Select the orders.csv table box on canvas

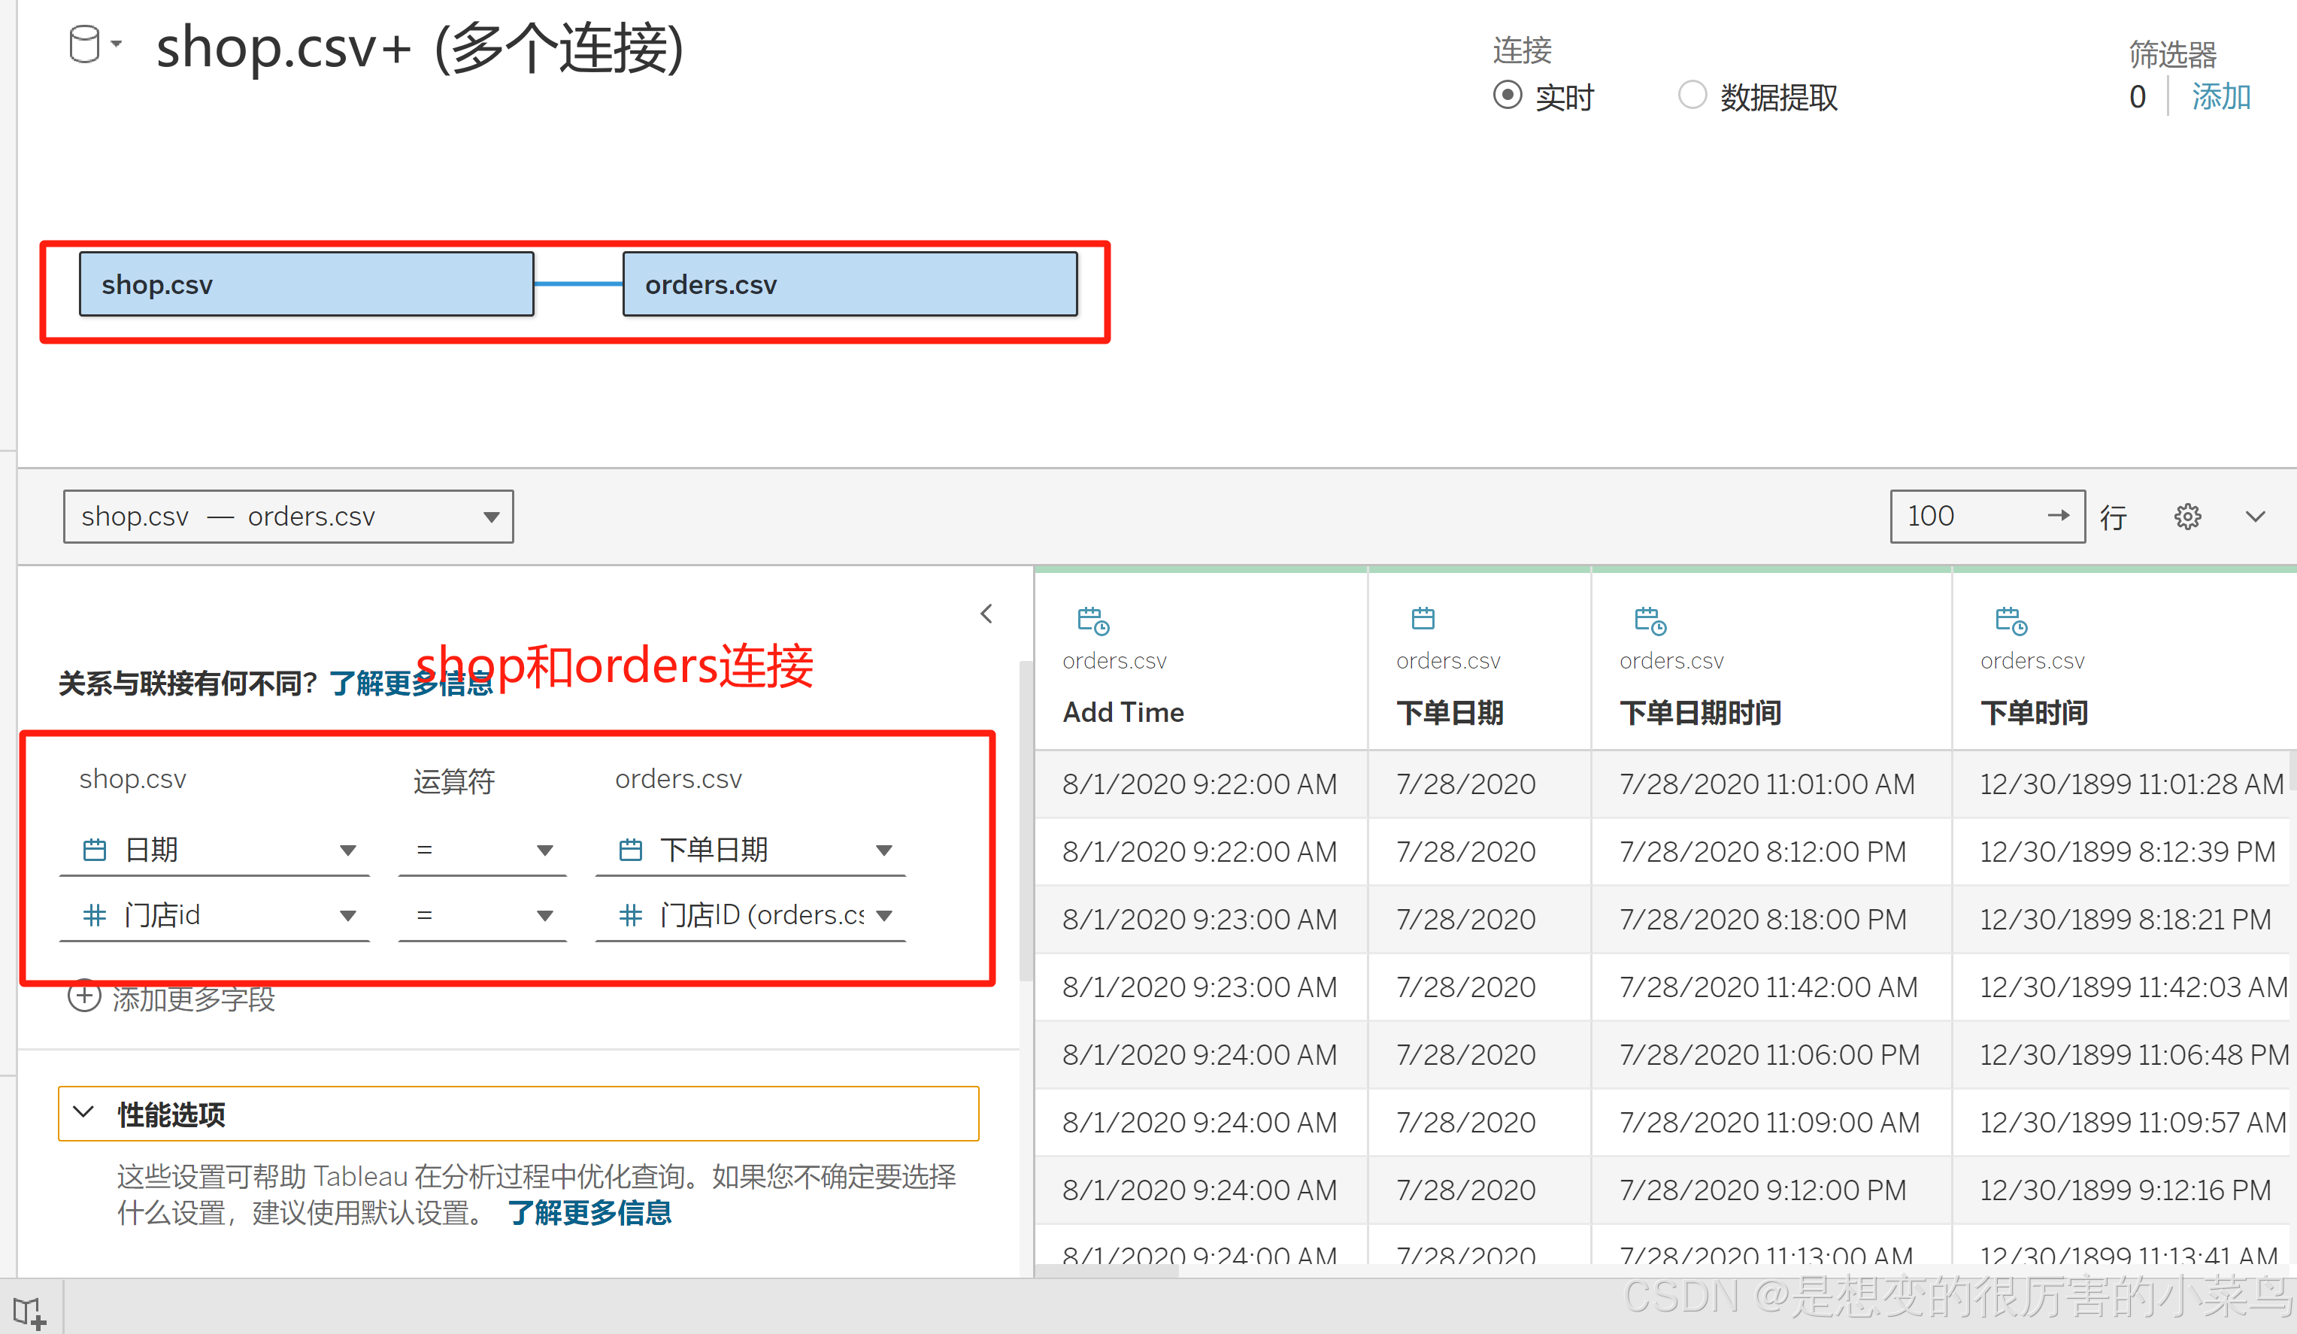pyautogui.click(x=850, y=284)
